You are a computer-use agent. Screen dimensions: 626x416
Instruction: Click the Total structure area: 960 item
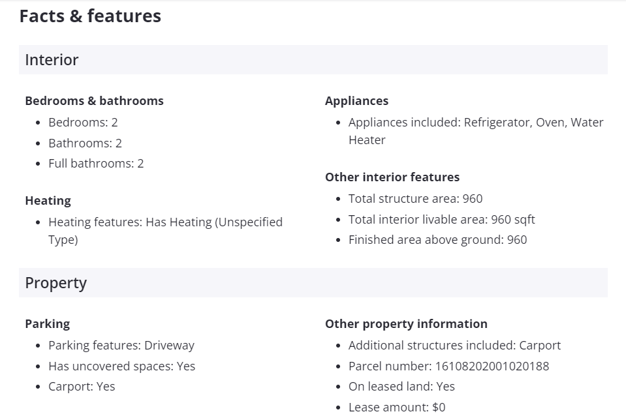click(415, 199)
